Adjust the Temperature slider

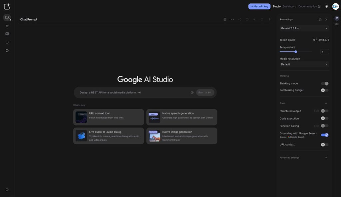296,52
